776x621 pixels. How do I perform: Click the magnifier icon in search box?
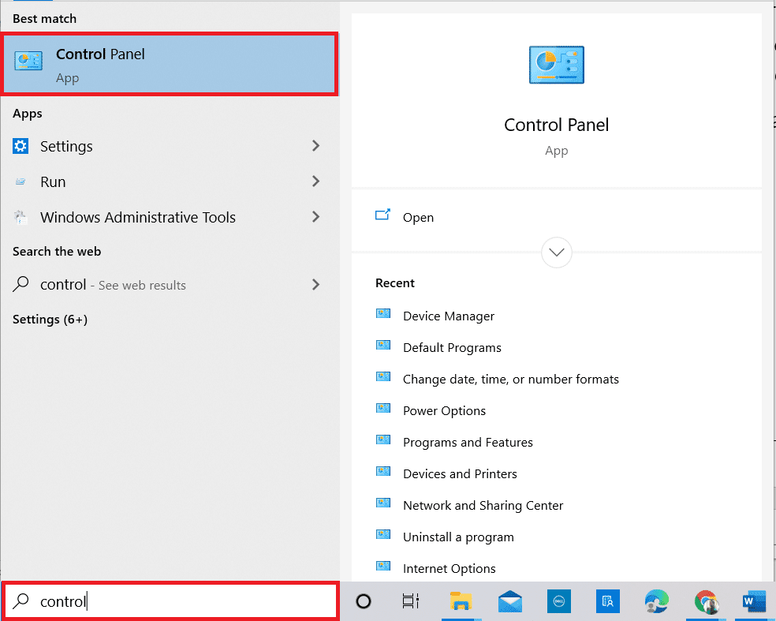(x=19, y=601)
